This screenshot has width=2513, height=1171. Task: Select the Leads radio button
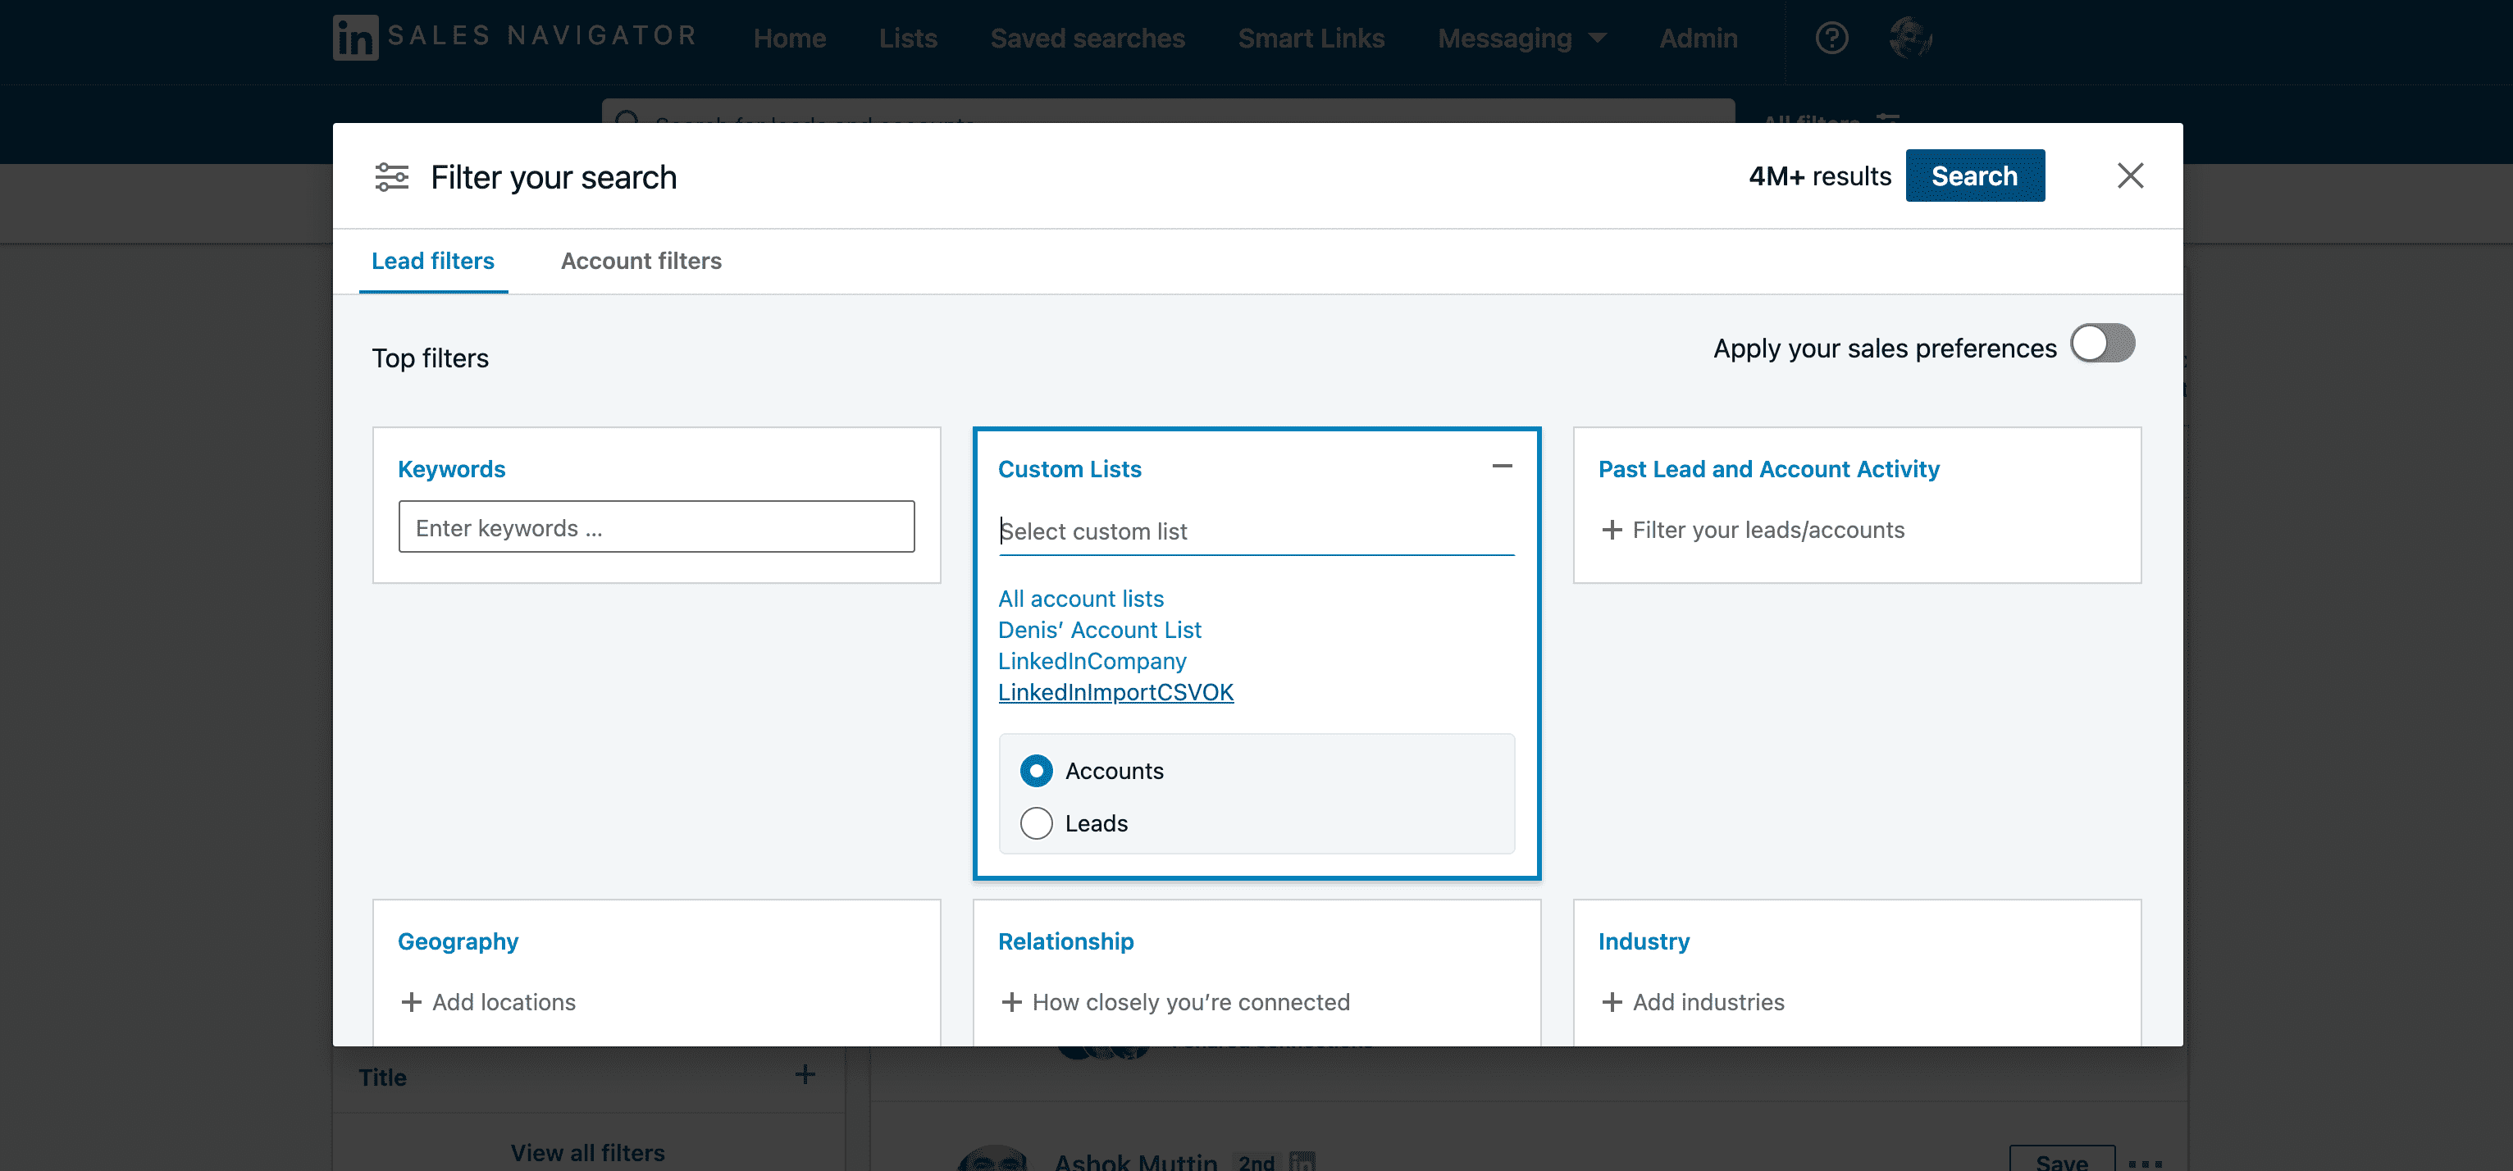pyautogui.click(x=1035, y=823)
